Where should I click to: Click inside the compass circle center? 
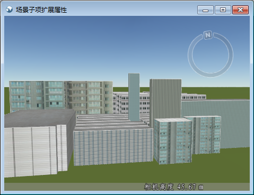point(211,55)
